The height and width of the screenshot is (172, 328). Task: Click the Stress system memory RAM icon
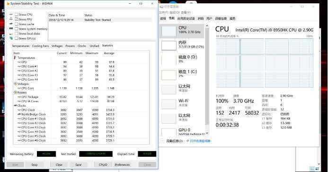pos(11,29)
